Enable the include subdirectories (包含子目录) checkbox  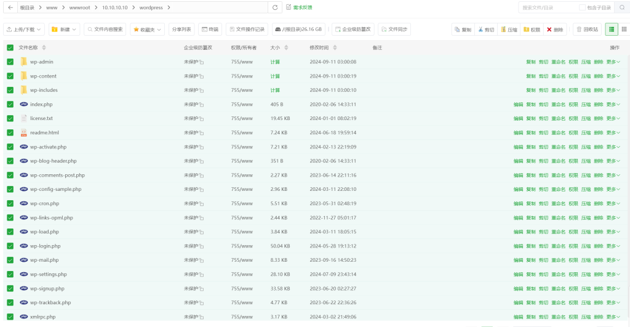click(582, 7)
